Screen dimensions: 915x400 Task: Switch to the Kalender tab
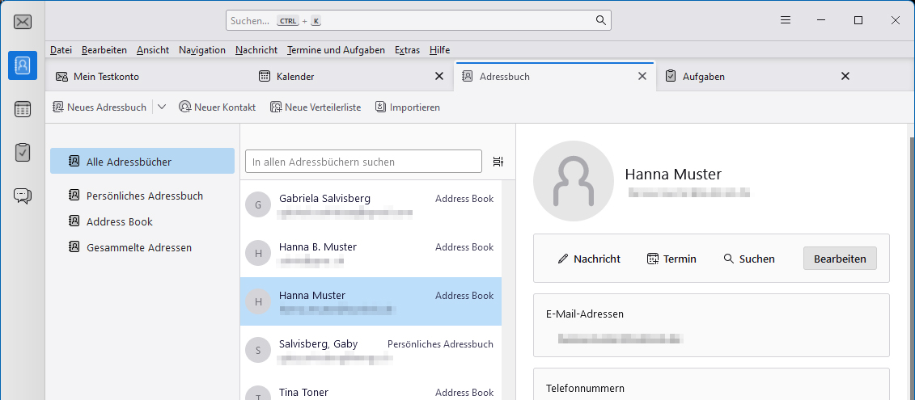(x=294, y=77)
